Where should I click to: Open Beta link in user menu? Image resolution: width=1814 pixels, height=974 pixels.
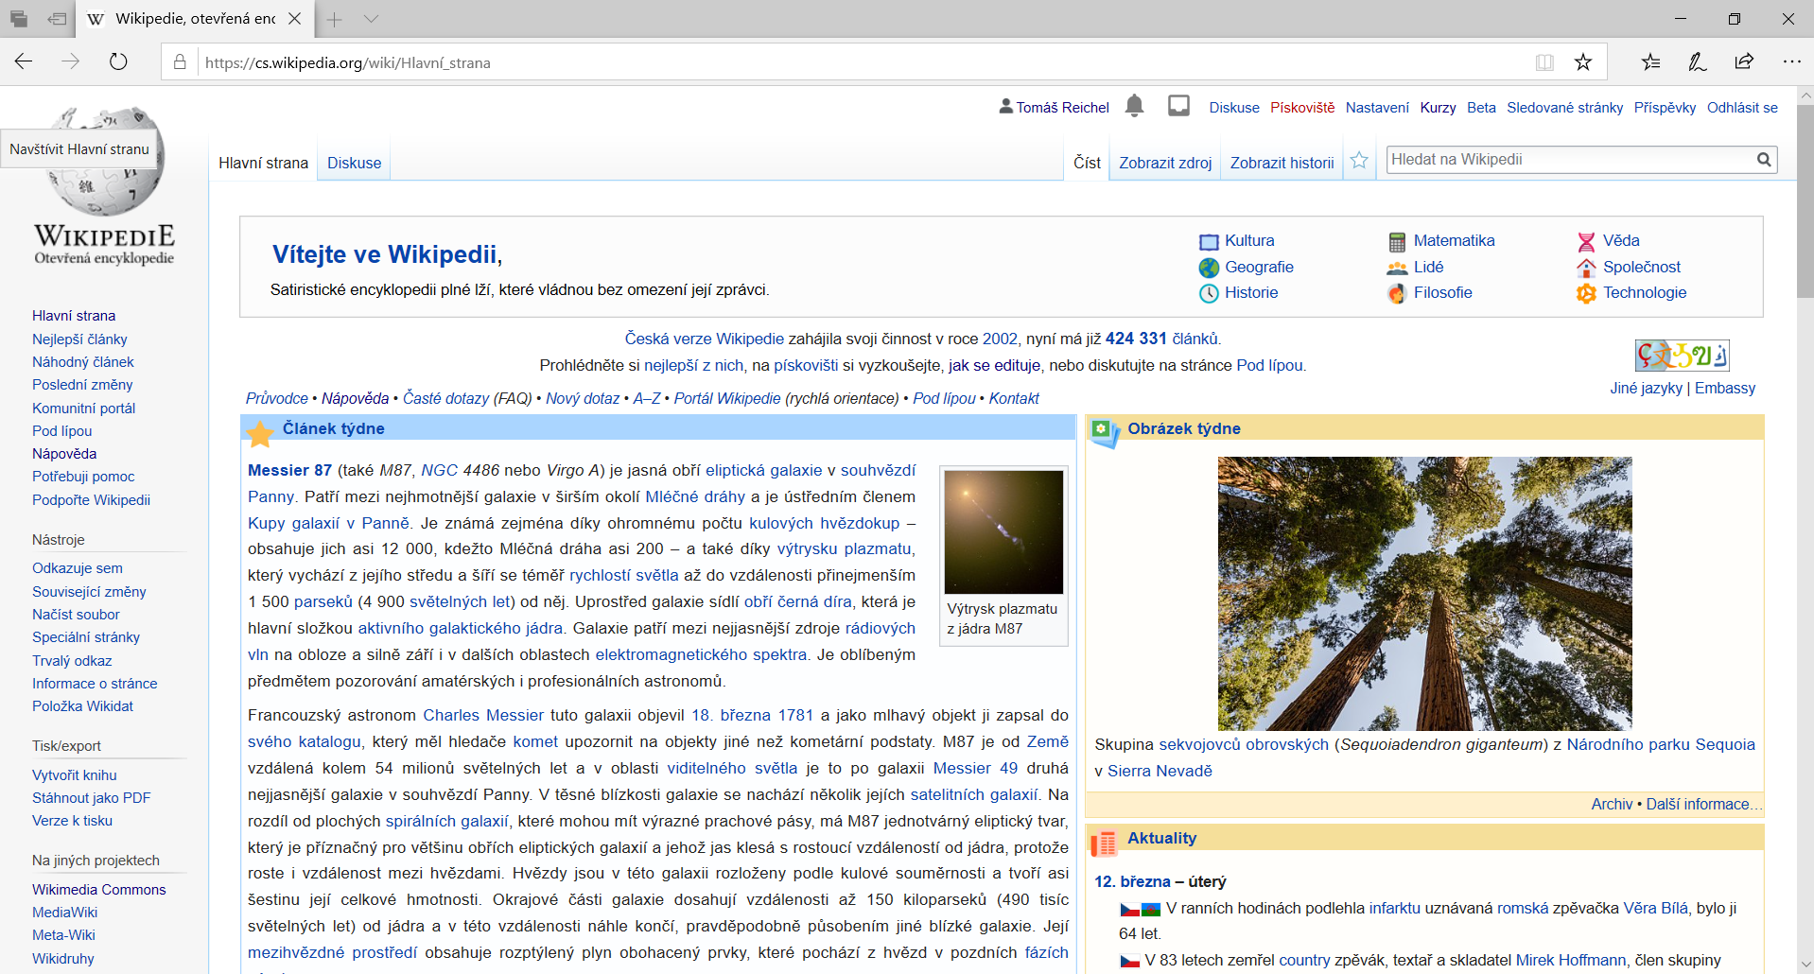point(1481,108)
